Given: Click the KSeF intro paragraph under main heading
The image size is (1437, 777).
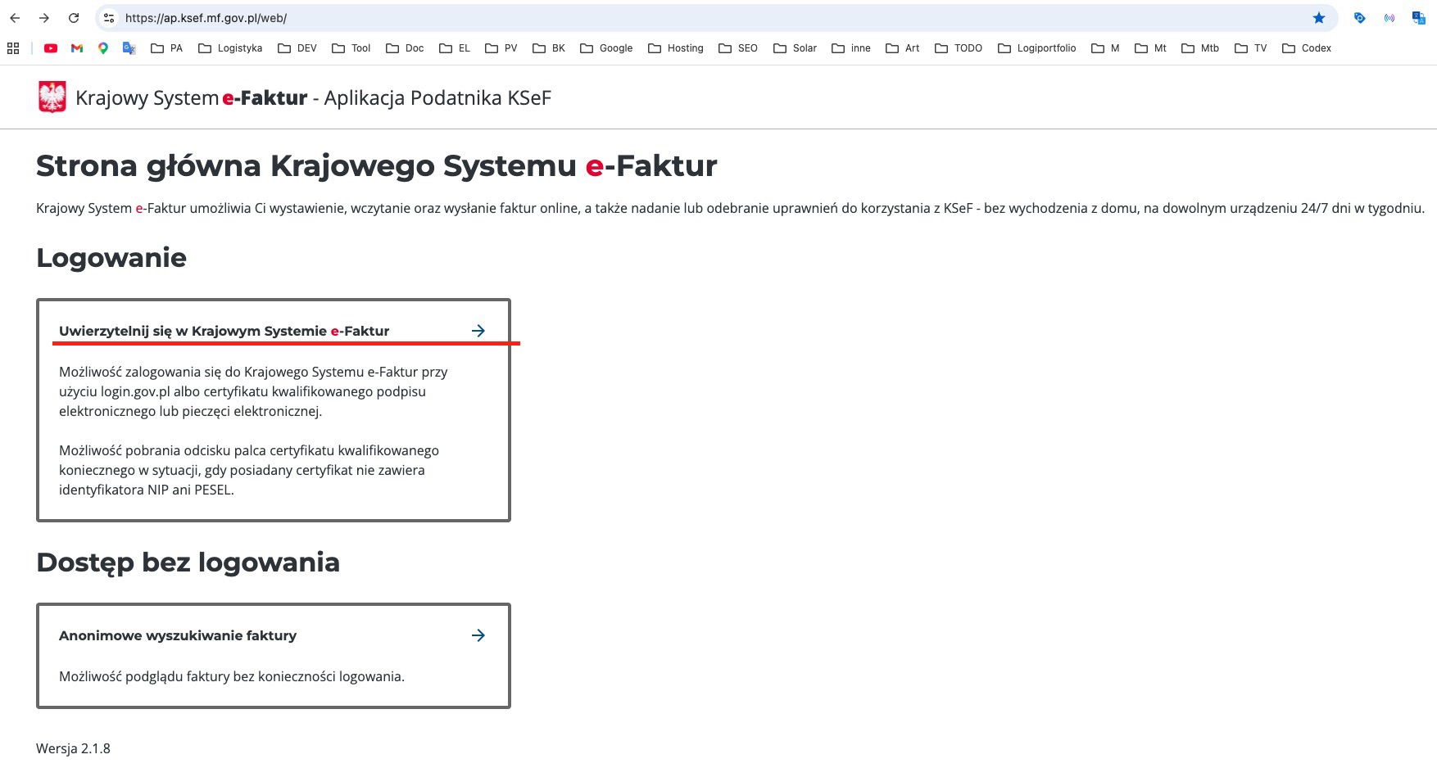Looking at the screenshot, I should click(730, 208).
